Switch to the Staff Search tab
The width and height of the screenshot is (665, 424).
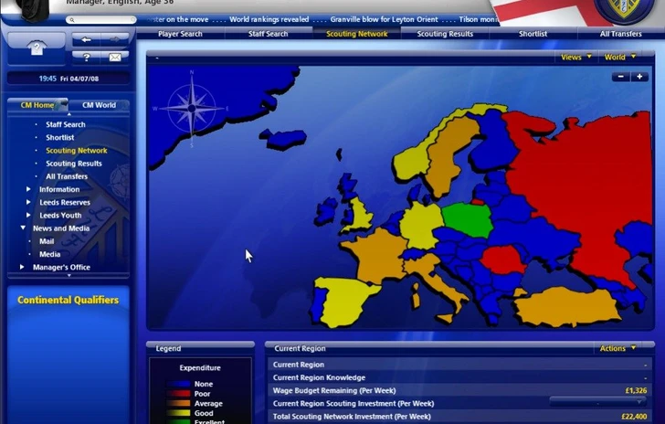pyautogui.click(x=268, y=34)
